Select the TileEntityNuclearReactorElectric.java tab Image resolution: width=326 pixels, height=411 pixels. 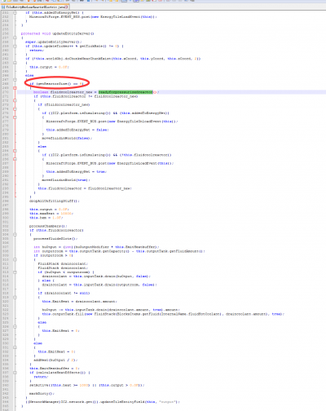pyautogui.click(x=35, y=7)
